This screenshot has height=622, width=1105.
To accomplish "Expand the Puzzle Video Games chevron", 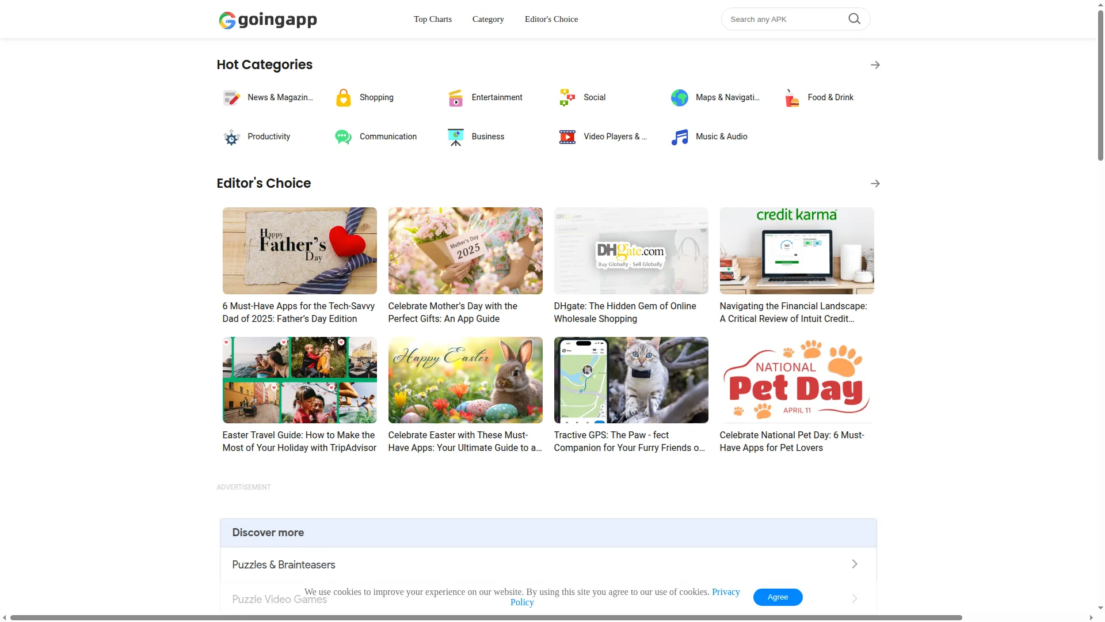I will click(x=855, y=598).
